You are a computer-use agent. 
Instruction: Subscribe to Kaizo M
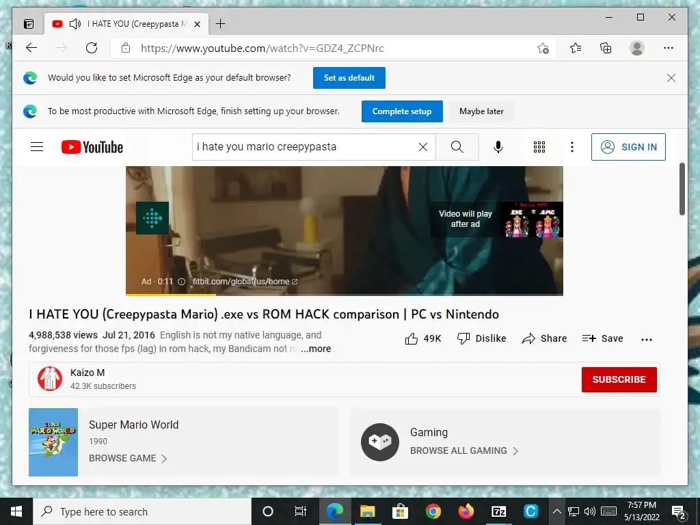pos(619,379)
